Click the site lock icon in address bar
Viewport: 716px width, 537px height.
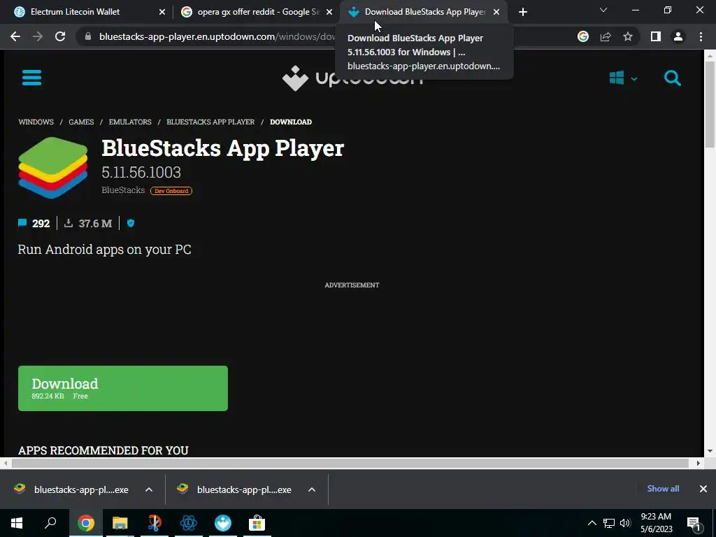pyautogui.click(x=88, y=36)
